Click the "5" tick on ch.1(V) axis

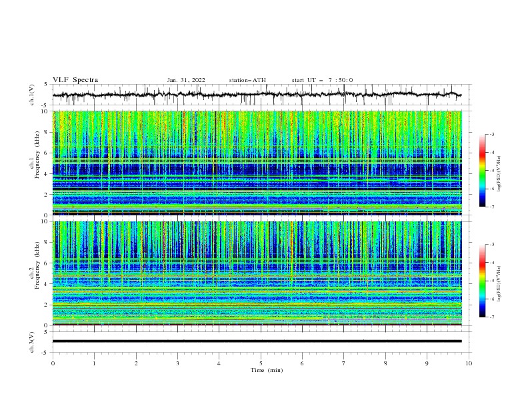[47, 85]
